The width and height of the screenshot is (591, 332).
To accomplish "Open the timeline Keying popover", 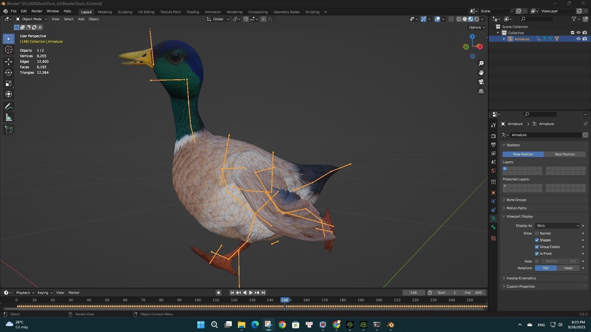I will (x=45, y=293).
